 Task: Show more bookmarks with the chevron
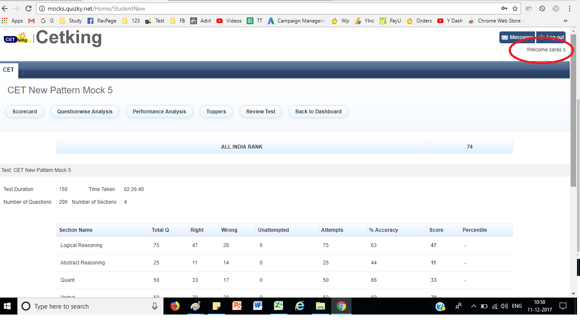[x=565, y=20]
